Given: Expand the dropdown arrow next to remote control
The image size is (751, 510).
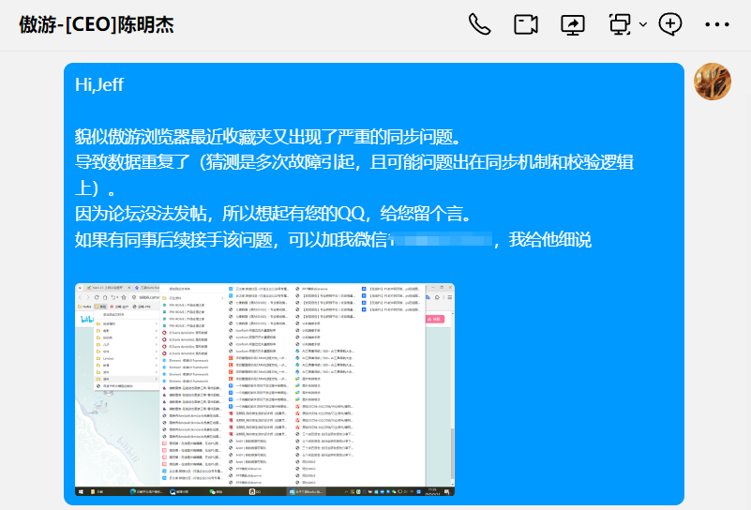Looking at the screenshot, I should coord(643,24).
